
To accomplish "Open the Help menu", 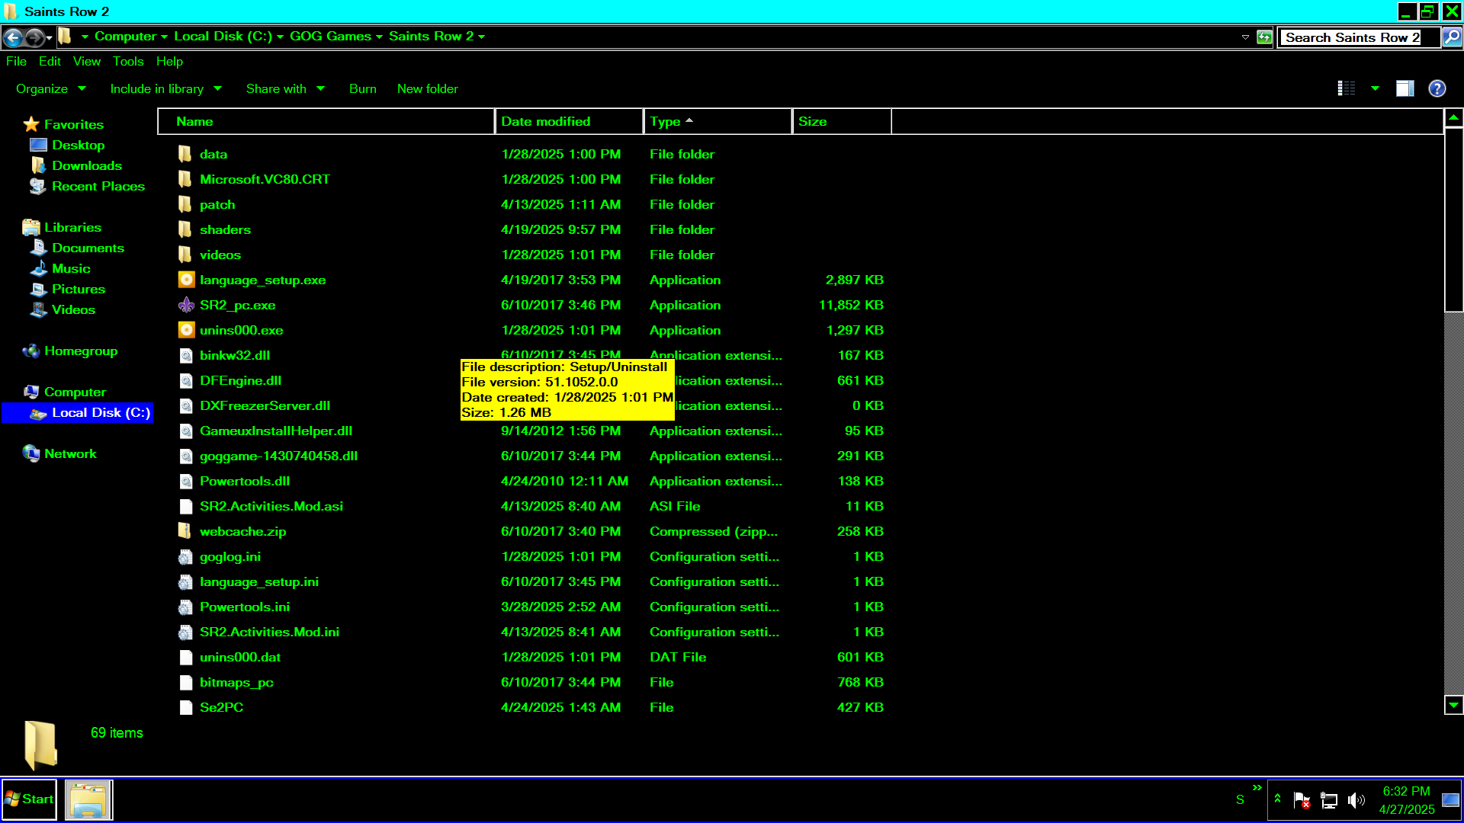I will tap(169, 62).
